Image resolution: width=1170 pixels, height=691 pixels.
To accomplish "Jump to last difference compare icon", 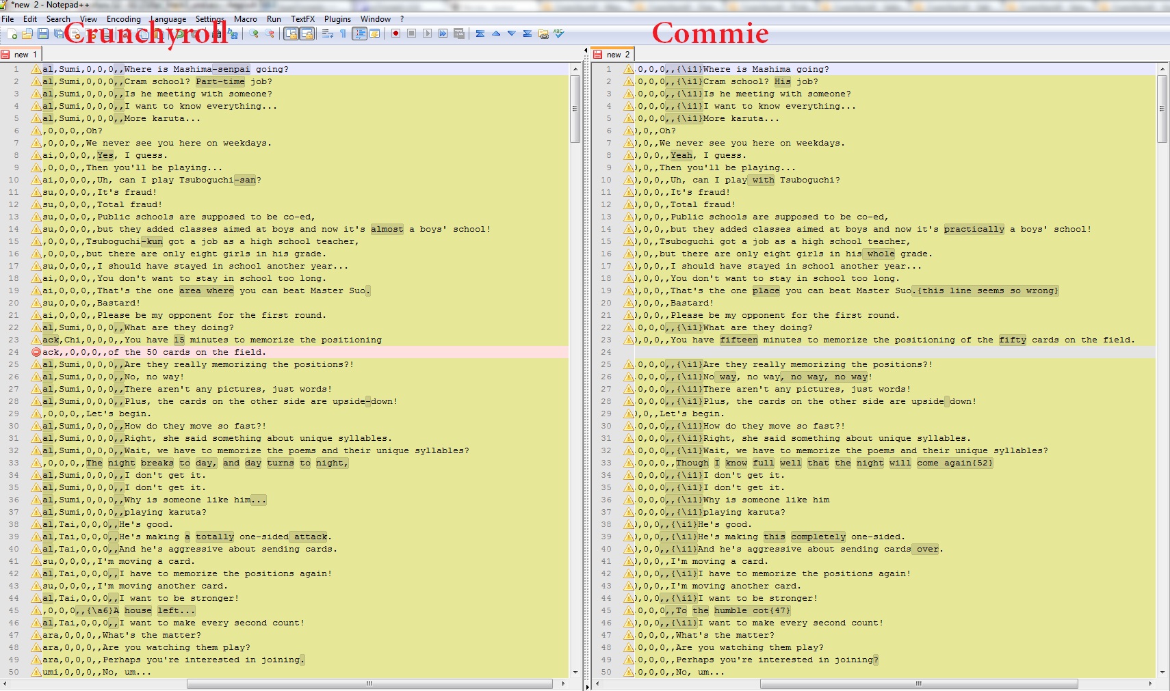I will tap(527, 33).
